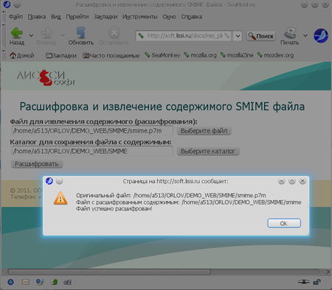Image resolution: width=332 pixels, height=290 pixels.
Task: Click the browser globe icon in the status bar
Action: click(x=10, y=282)
